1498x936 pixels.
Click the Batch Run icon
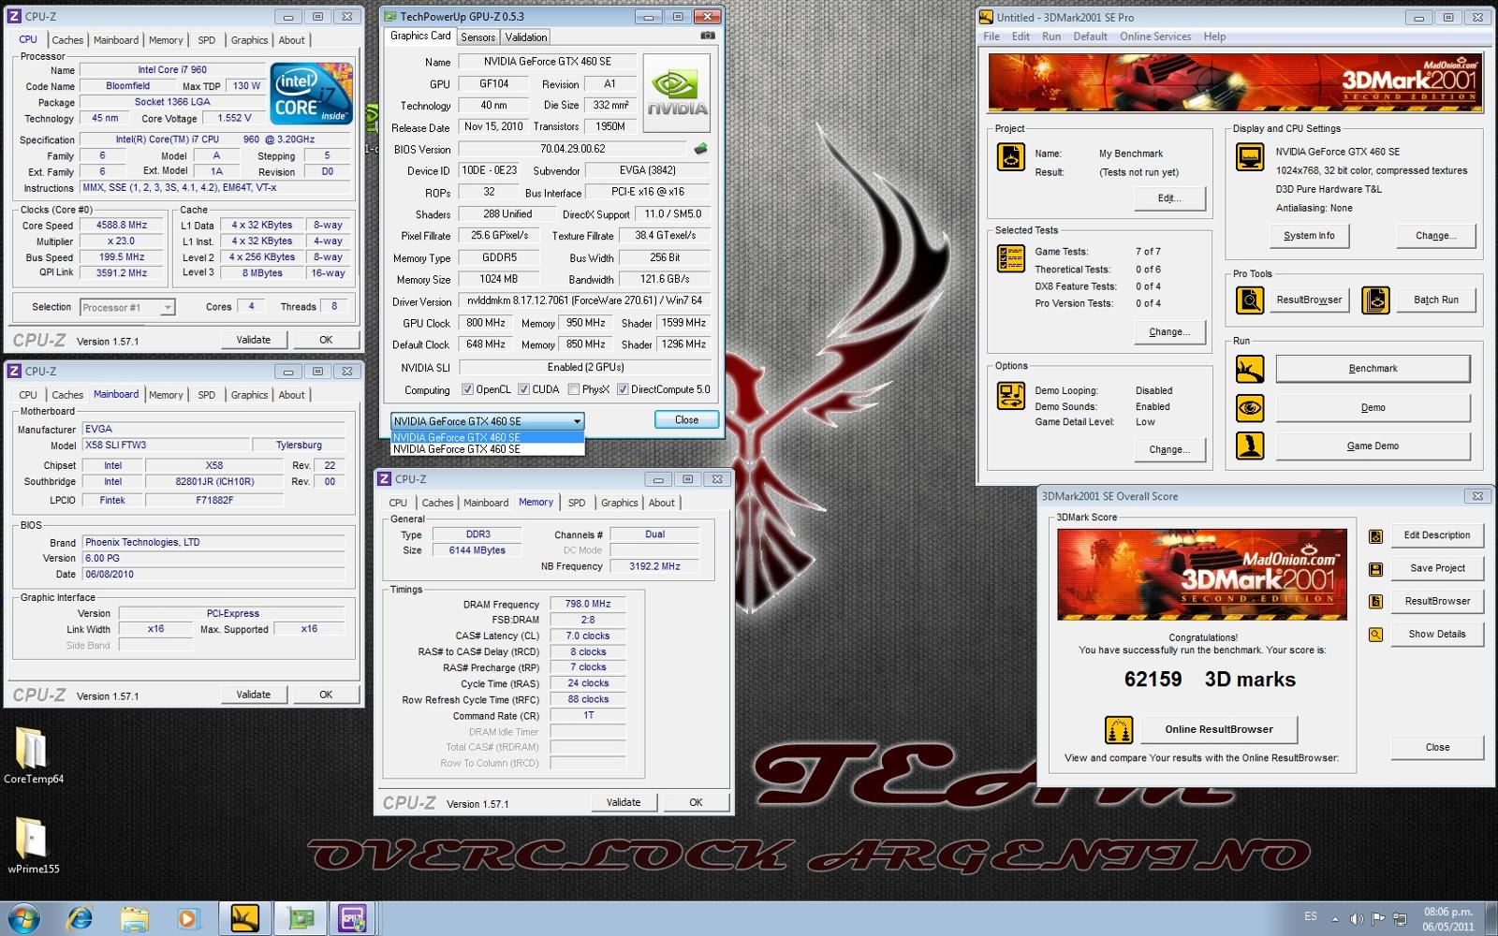tap(1375, 300)
